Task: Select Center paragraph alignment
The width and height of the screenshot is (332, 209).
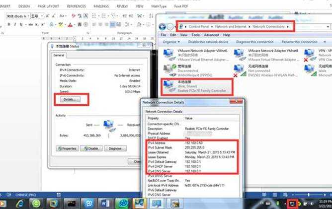Action: [100, 24]
